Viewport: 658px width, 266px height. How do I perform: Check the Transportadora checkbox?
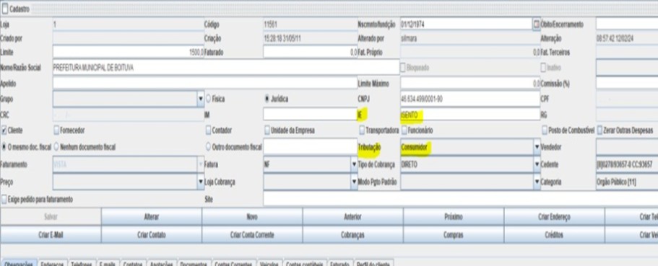(362, 130)
